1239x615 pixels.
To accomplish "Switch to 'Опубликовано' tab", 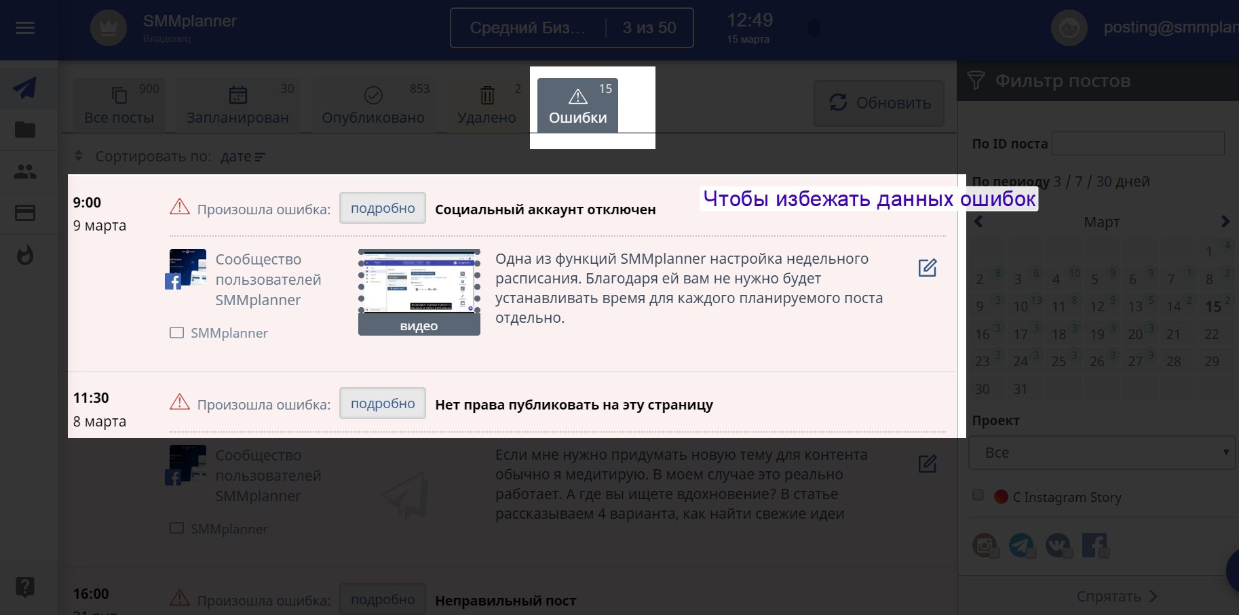I will click(373, 104).
